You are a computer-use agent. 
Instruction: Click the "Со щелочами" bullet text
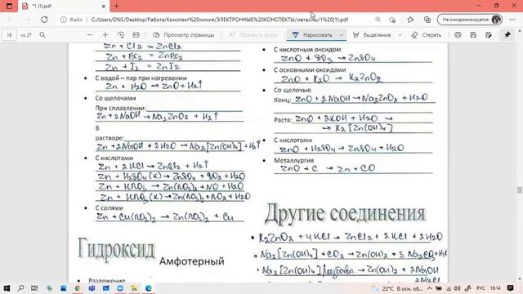pyautogui.click(x=115, y=98)
